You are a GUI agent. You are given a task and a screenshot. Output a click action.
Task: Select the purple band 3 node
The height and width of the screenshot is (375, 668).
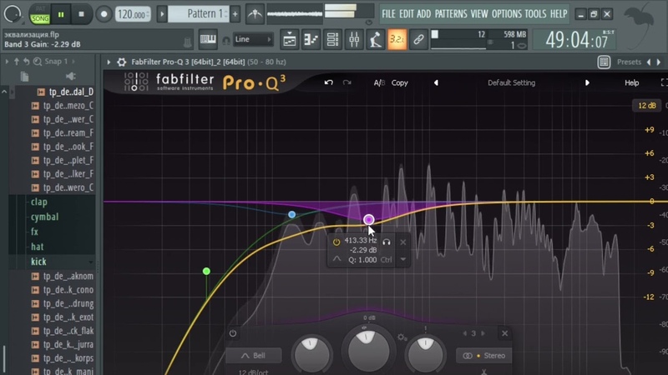point(369,220)
